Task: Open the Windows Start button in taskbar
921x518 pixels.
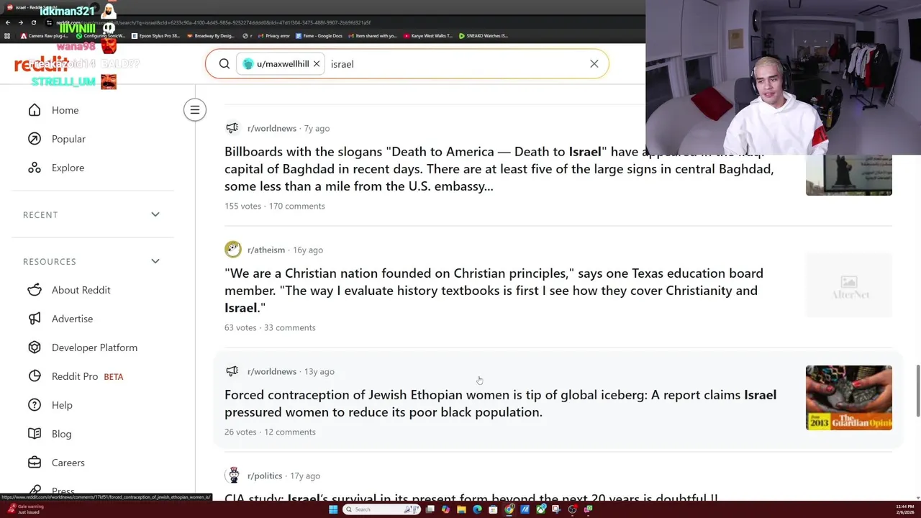Action: tap(333, 509)
